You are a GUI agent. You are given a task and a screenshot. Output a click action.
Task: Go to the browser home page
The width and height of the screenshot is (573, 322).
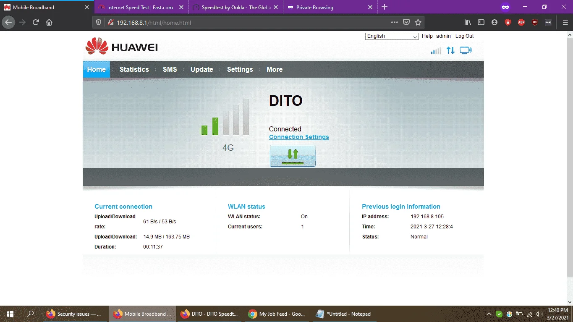(49, 22)
